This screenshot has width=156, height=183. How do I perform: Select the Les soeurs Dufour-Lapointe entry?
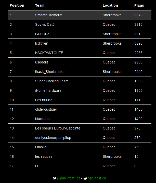tap(58, 128)
